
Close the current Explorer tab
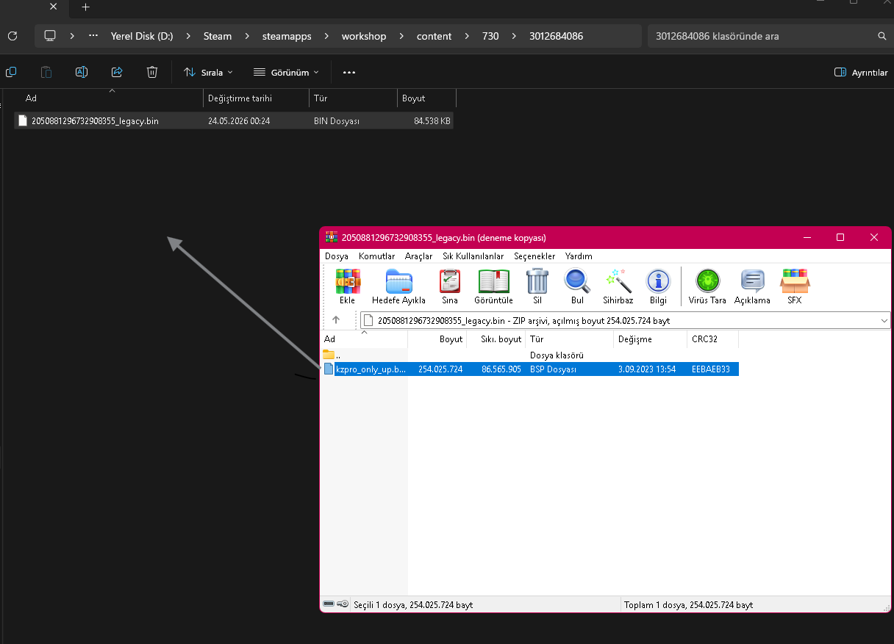click(54, 7)
